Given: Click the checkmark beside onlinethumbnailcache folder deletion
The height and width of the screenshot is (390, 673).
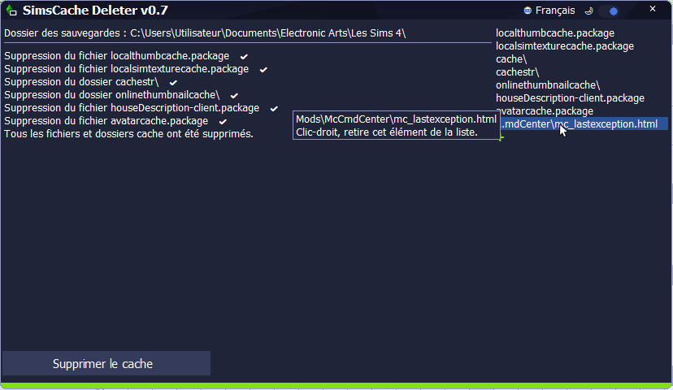Looking at the screenshot, I should click(234, 95).
